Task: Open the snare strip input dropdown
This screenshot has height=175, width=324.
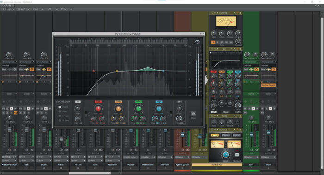Action: [44, 157]
